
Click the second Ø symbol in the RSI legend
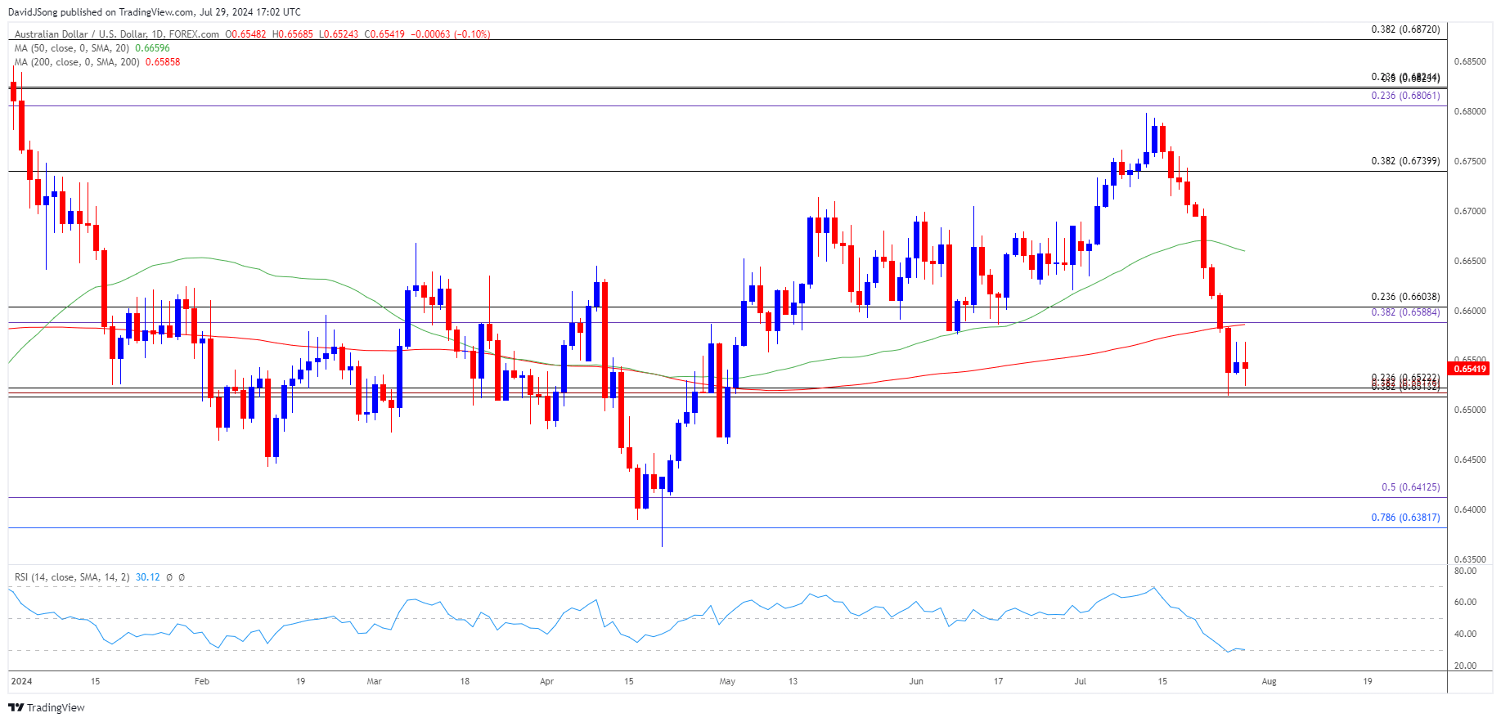tap(182, 577)
